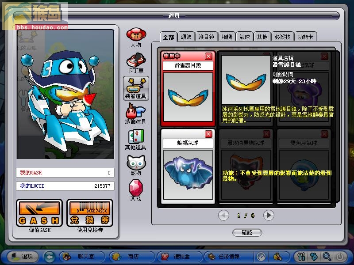Open the 其他 ruby gem category
Image resolution: width=354 pixels, height=265 pixels.
(136, 190)
